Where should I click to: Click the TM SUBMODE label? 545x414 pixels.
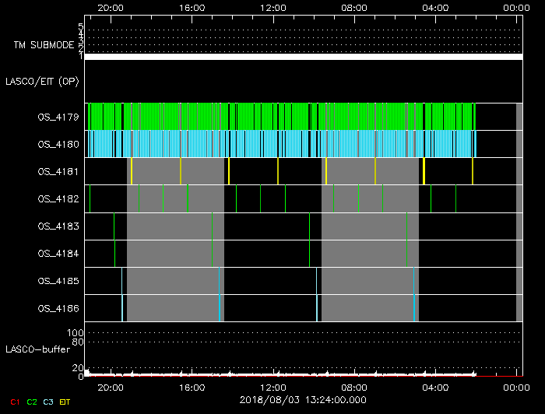click(43, 45)
